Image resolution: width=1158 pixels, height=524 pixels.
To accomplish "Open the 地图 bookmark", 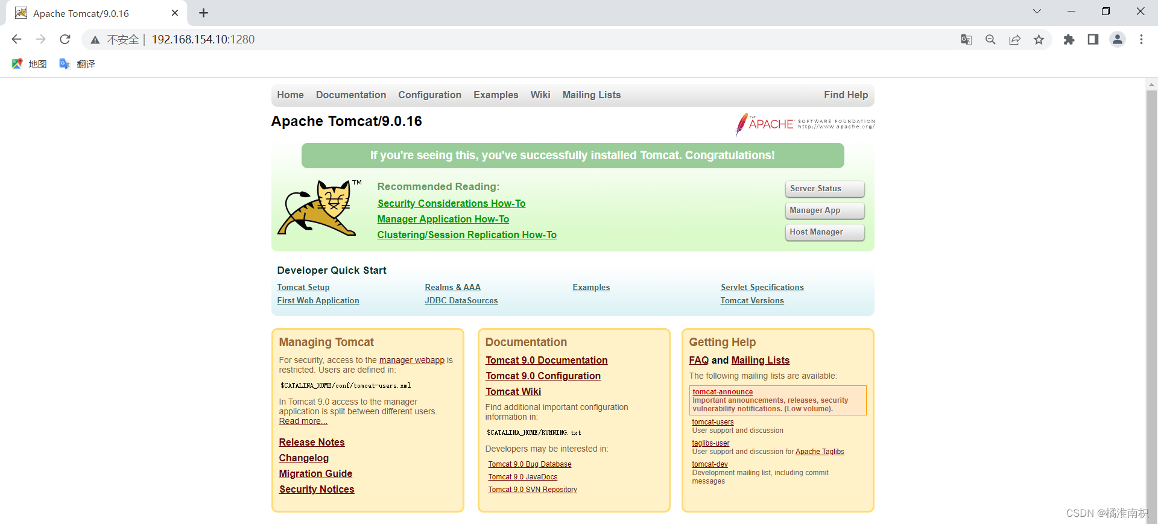I will pyautogui.click(x=29, y=64).
